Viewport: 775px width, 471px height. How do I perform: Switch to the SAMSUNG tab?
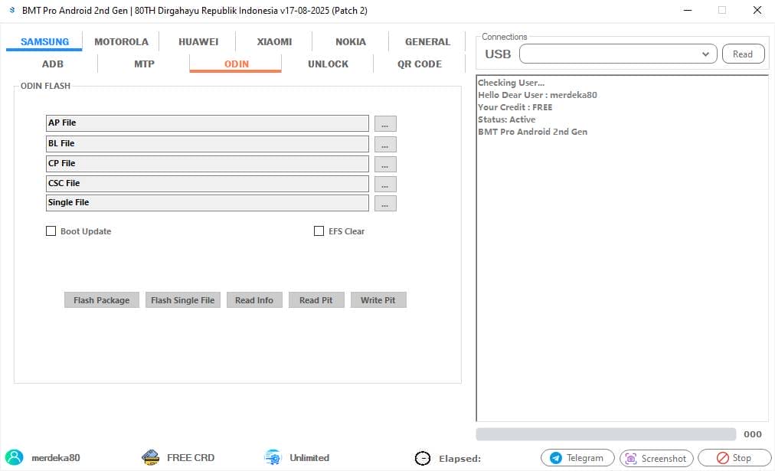[x=44, y=41]
